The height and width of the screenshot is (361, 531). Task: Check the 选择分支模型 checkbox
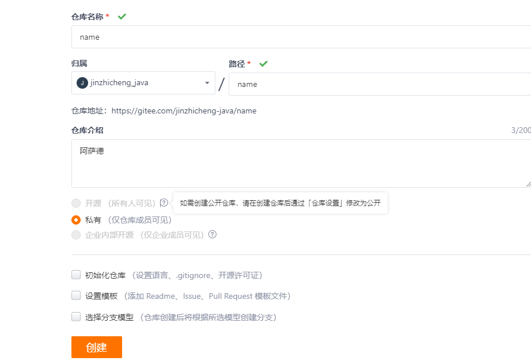[x=76, y=317]
